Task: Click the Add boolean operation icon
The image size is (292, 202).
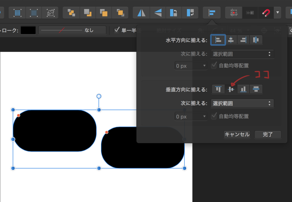Action: point(71,13)
